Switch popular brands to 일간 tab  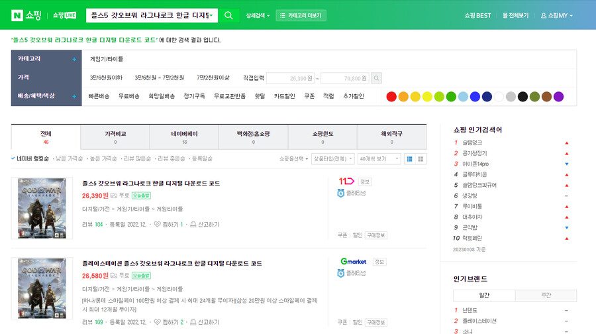[484, 295]
